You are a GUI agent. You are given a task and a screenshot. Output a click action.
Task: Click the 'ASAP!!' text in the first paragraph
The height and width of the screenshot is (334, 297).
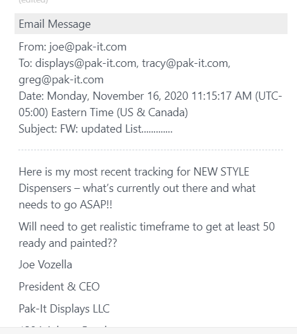96,205
